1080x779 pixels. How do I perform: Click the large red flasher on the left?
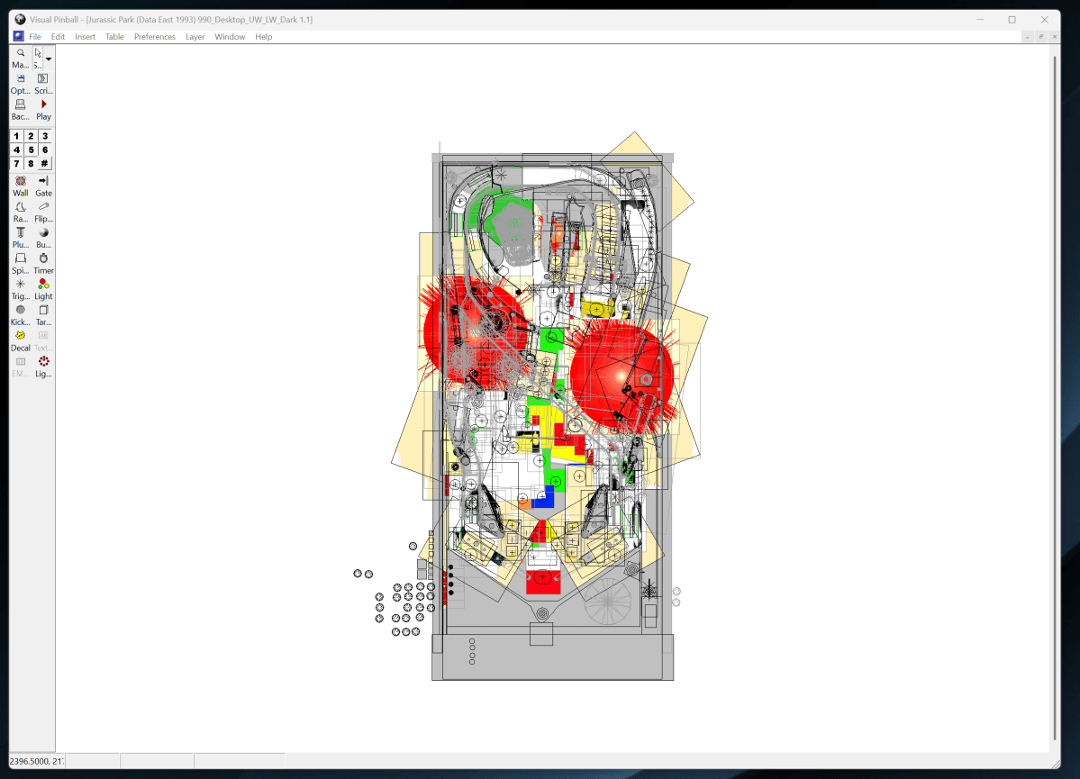click(476, 331)
